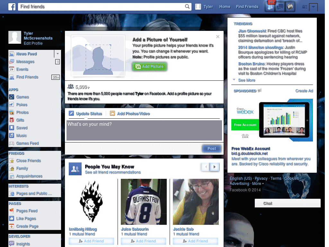Screen dimensions: 329x247
Task: Open the Chat bar
Action: coord(288,203)
